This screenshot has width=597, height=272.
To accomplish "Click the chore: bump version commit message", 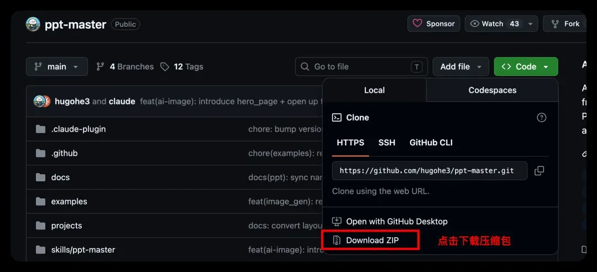I will coord(286,129).
